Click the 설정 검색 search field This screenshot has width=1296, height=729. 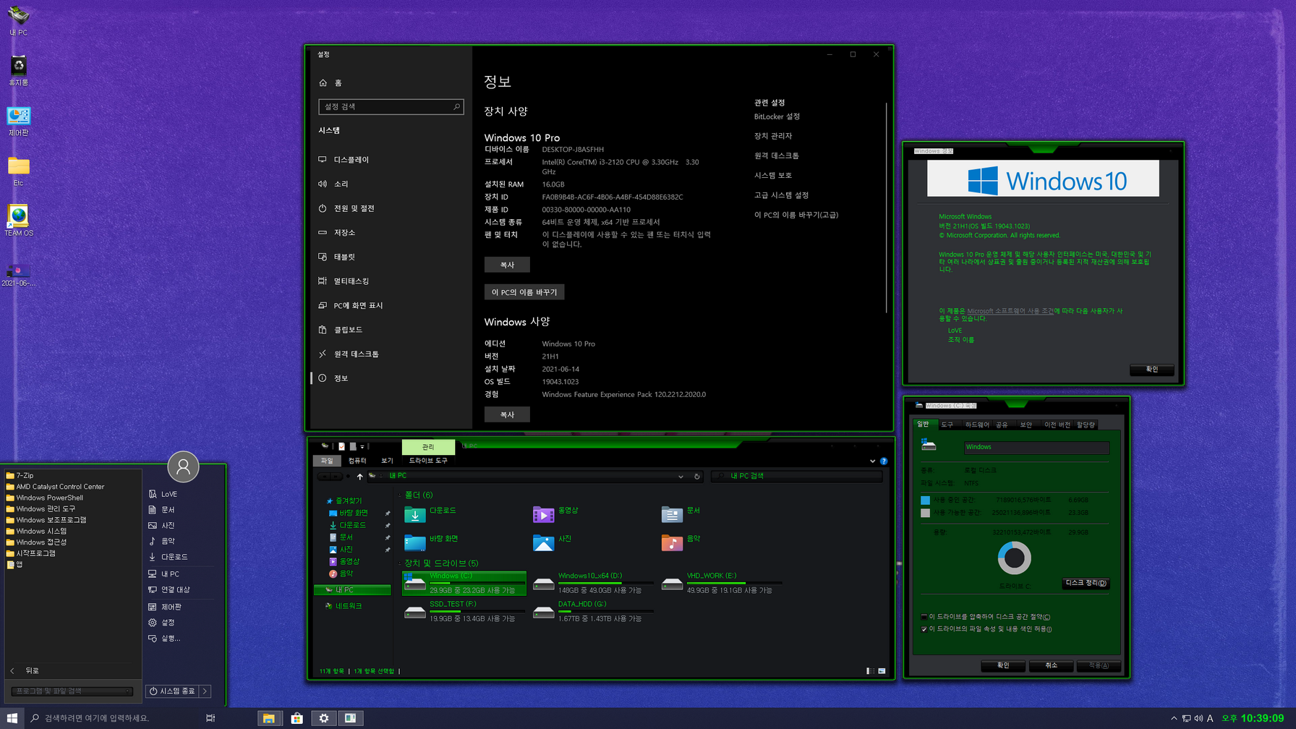[391, 107]
